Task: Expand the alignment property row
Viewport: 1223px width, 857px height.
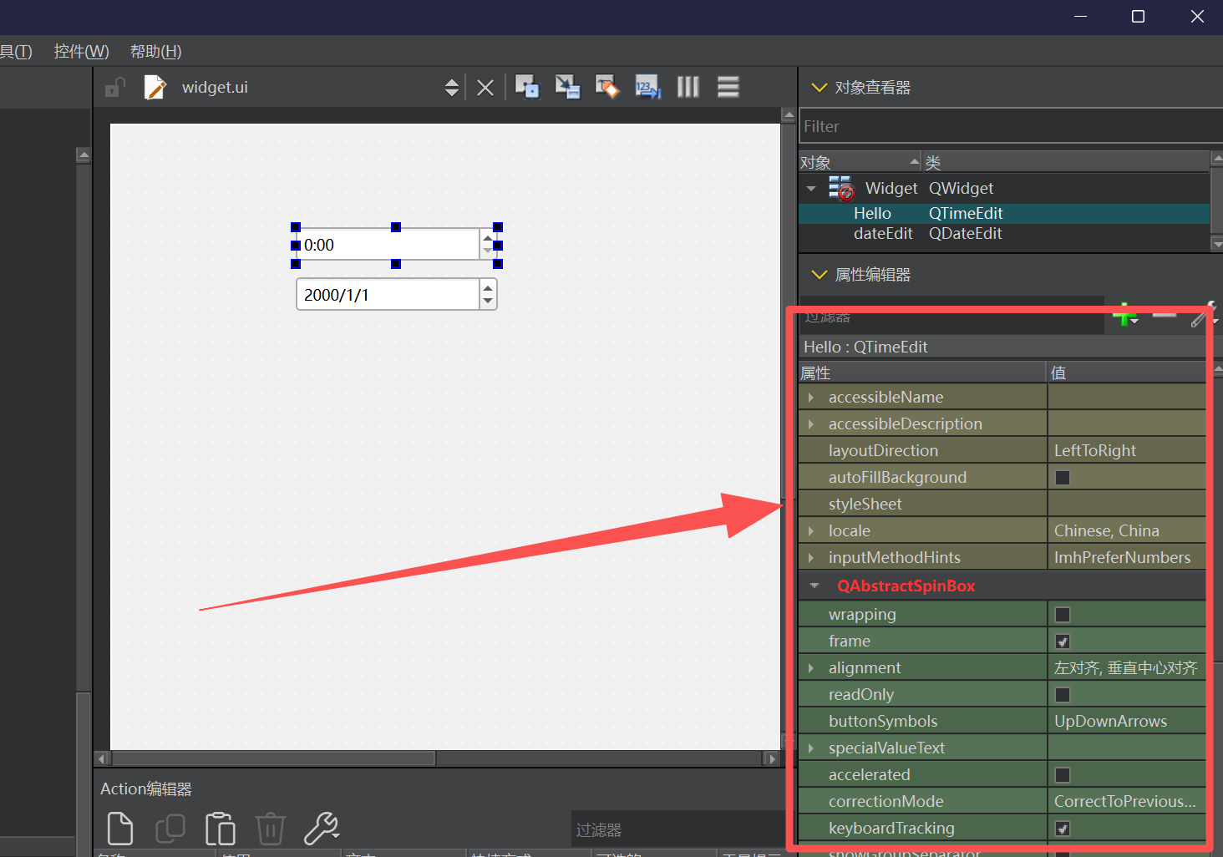Action: pyautogui.click(x=810, y=668)
